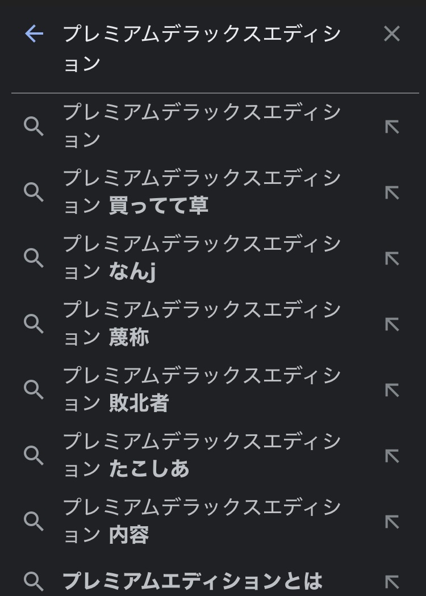The height and width of the screenshot is (596, 426).
Task: Click the fill-in arrow next to 内容 suggestion
Action: pos(392,522)
